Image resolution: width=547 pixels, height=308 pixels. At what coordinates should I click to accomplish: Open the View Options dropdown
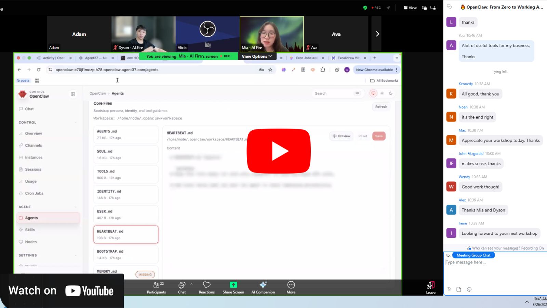pos(257,56)
